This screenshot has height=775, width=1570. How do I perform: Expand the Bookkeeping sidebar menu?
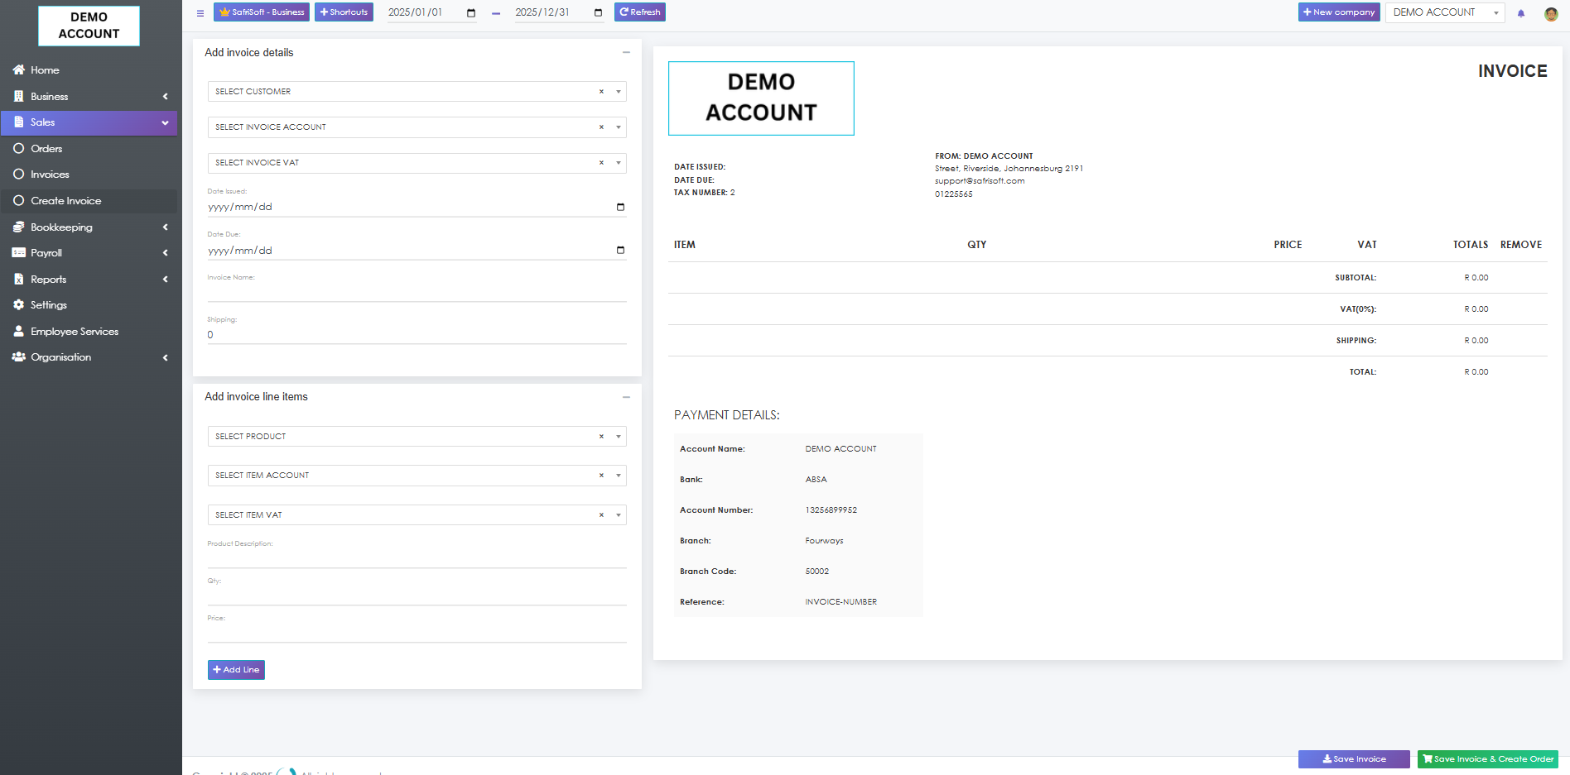(89, 227)
